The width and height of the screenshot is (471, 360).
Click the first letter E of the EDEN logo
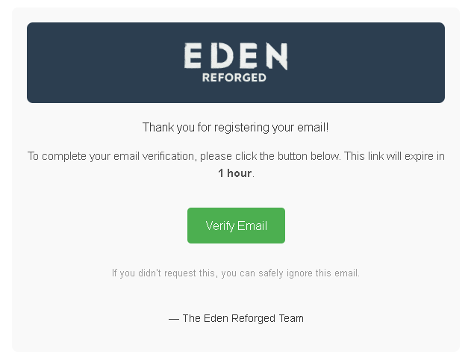(x=194, y=57)
